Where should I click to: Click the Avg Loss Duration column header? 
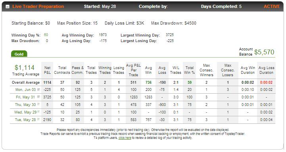click(266, 70)
